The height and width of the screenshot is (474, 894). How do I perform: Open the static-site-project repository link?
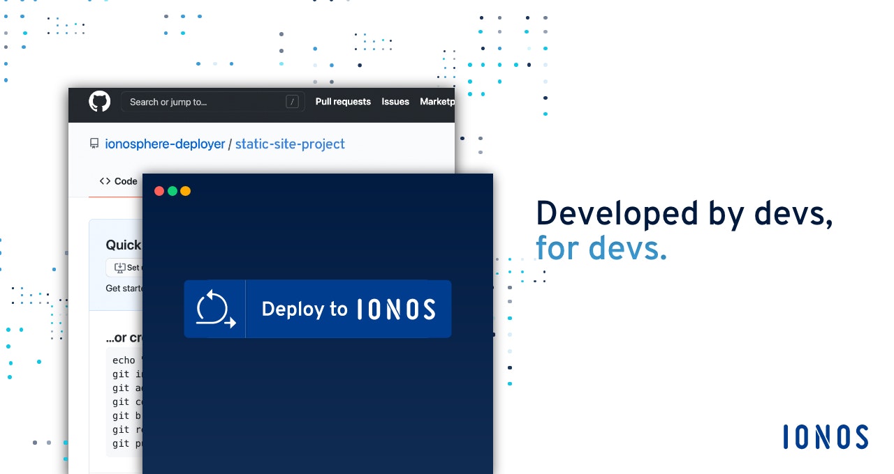pyautogui.click(x=290, y=144)
